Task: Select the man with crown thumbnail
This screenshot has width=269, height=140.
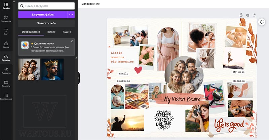Action: point(52,69)
